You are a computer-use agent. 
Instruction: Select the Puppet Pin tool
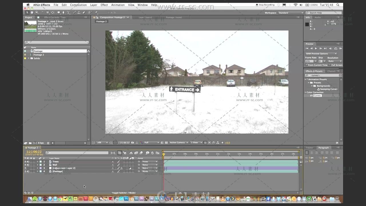pos(96,13)
